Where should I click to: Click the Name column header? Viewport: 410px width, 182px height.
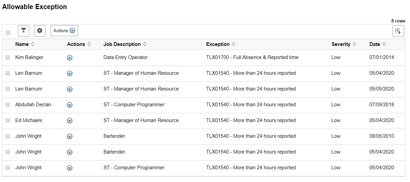tap(22, 44)
